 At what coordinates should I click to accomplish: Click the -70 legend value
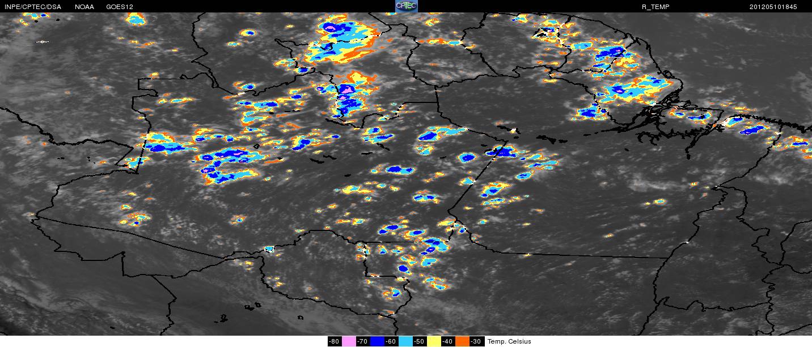coord(363,341)
